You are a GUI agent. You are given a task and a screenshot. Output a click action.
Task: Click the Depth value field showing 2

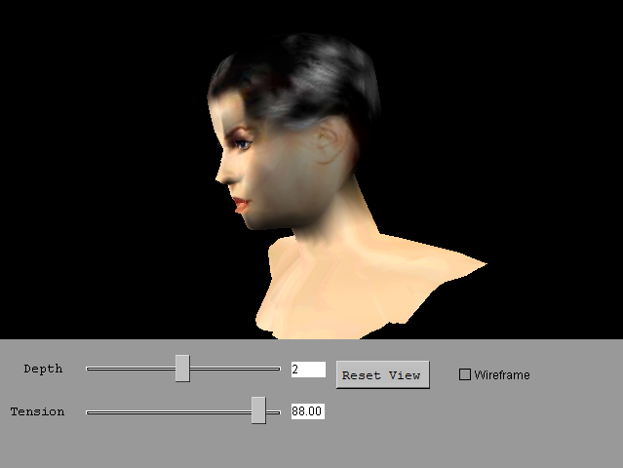(308, 370)
